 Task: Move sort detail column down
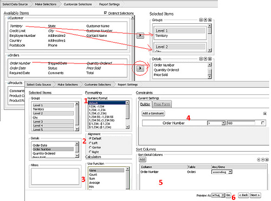263,160
